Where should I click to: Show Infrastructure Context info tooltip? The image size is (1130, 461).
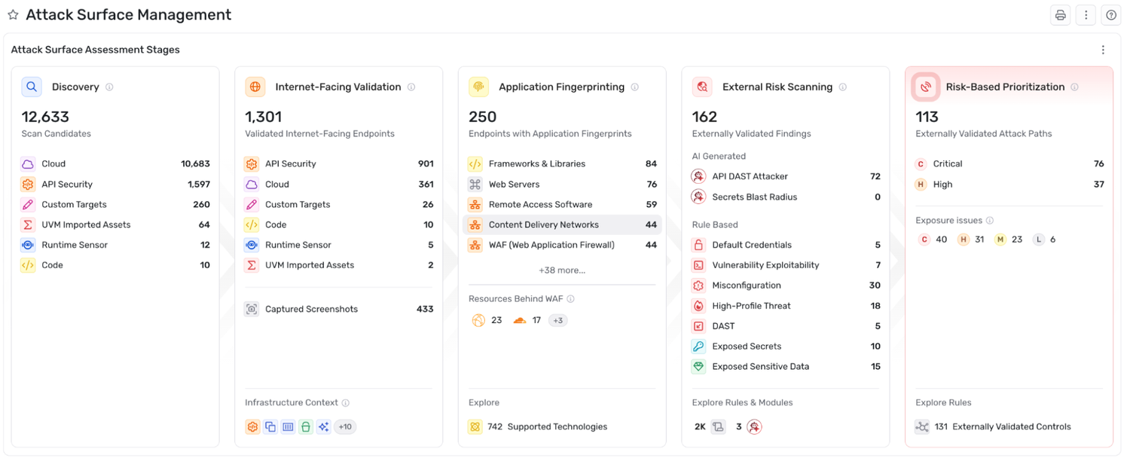tap(346, 403)
